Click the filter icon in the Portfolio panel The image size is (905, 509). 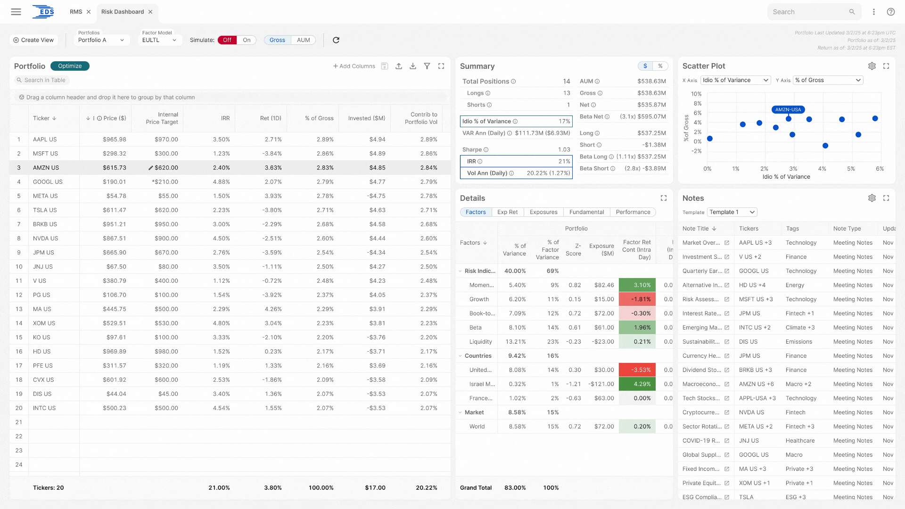[427, 66]
